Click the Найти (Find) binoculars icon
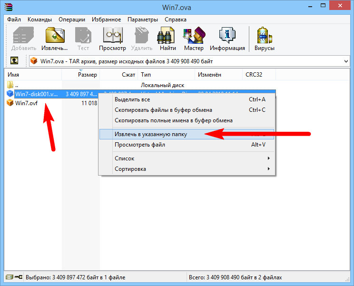Image resolution: width=354 pixels, height=286 pixels. pyautogui.click(x=168, y=39)
